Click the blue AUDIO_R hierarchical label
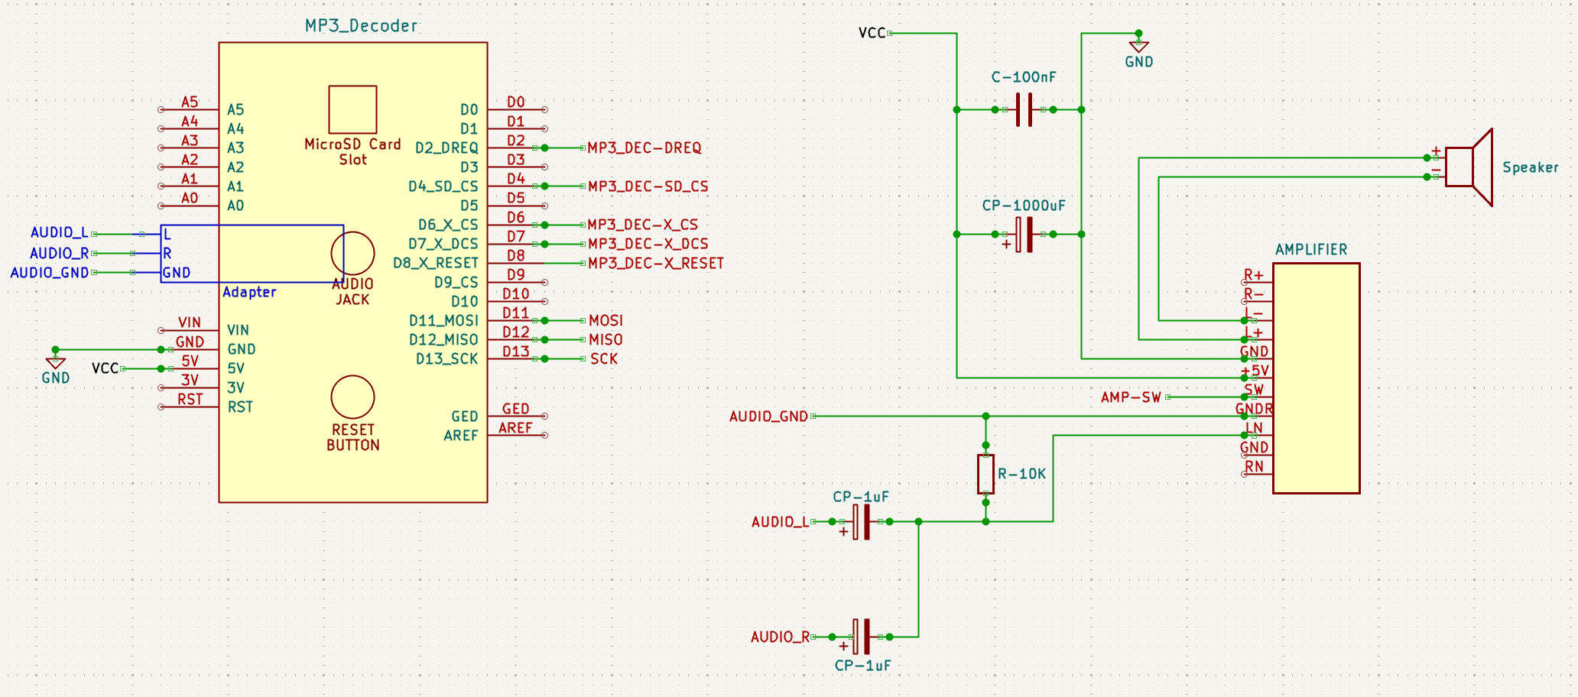This screenshot has height=697, width=1578. pos(60,253)
